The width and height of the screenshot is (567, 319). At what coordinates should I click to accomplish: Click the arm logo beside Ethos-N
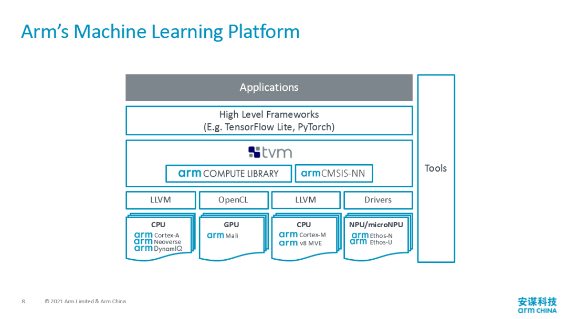[360, 235]
